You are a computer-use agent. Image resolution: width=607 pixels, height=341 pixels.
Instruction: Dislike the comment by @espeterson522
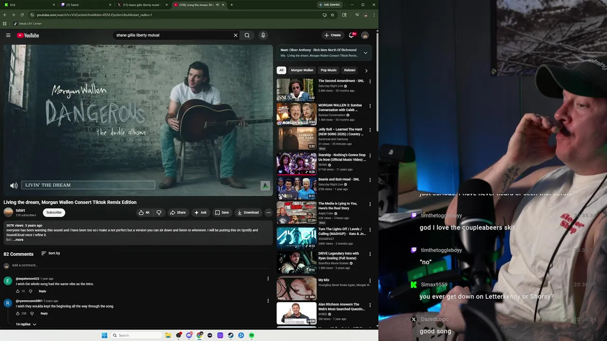pos(30,291)
